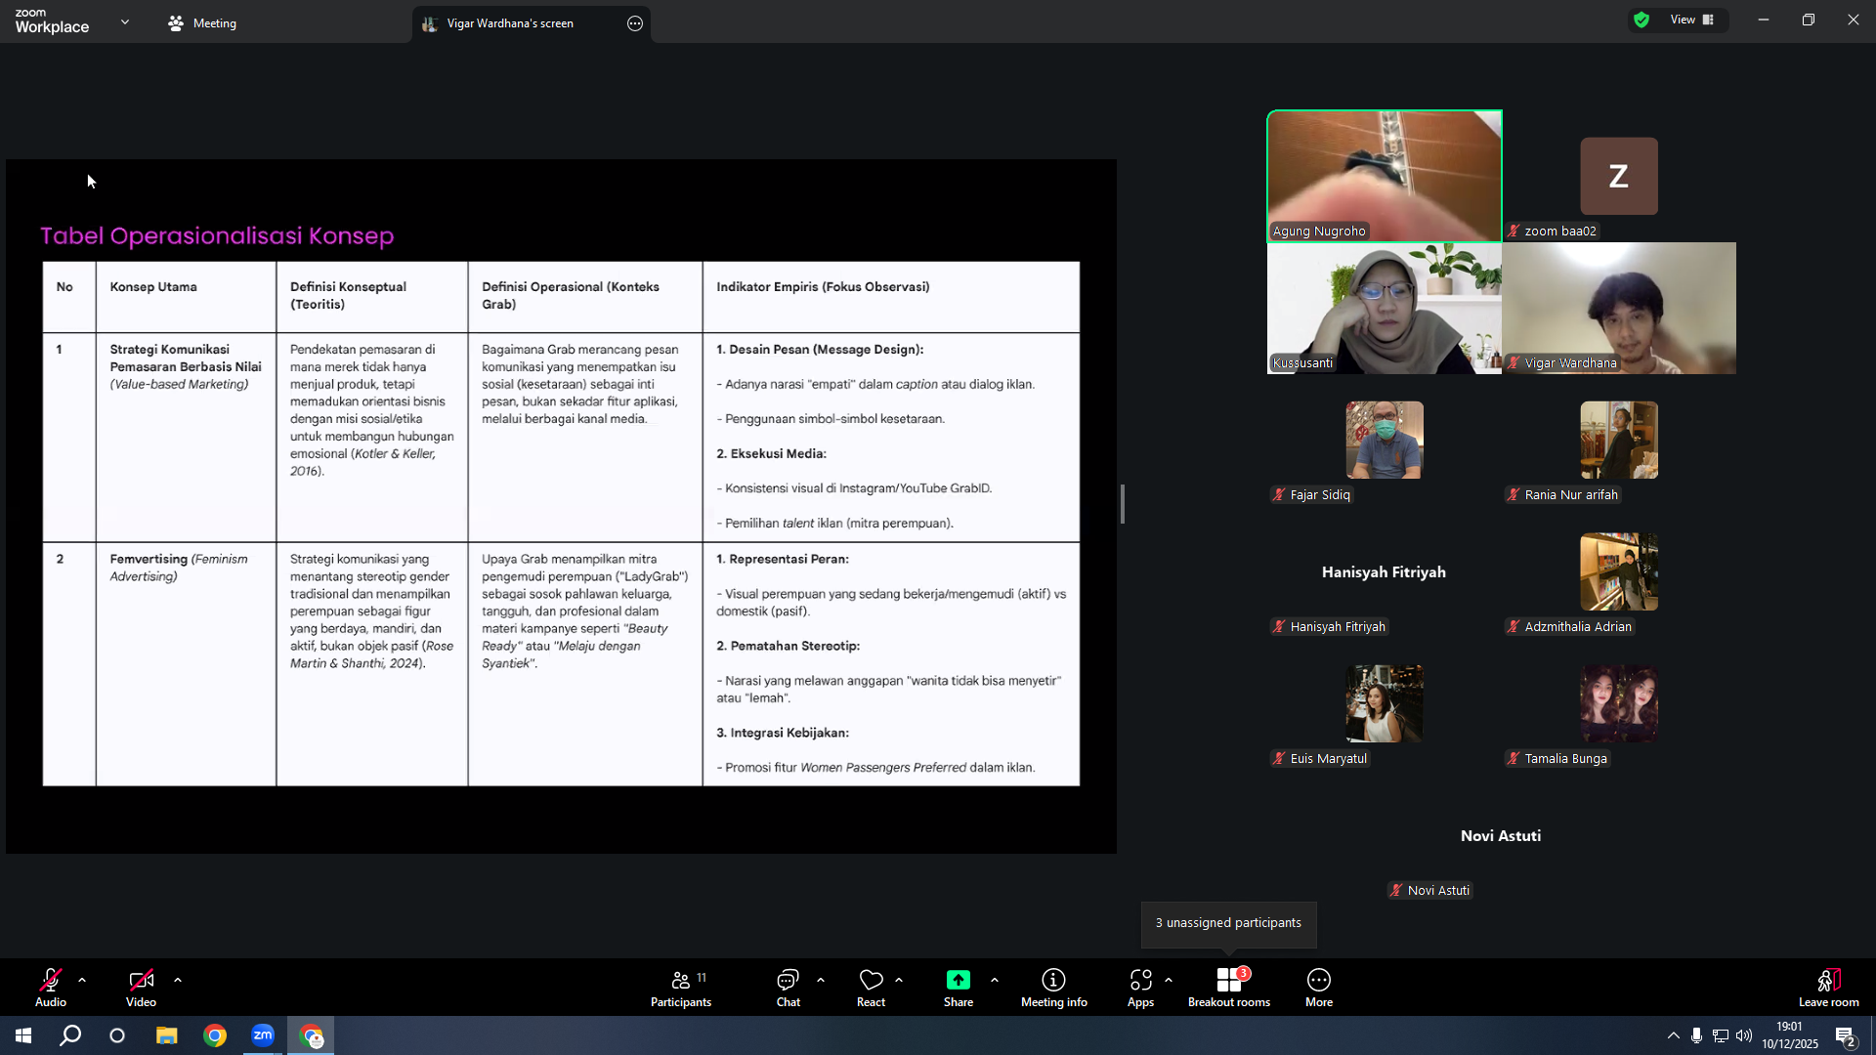Viewport: 1876px width, 1055px height.
Task: Open the volume control tray icon
Action: coord(1744,1035)
